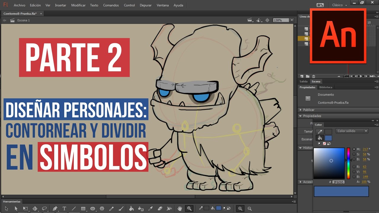The width and height of the screenshot is (379, 213).
Task: Open the Archivo menu
Action: tap(20, 5)
